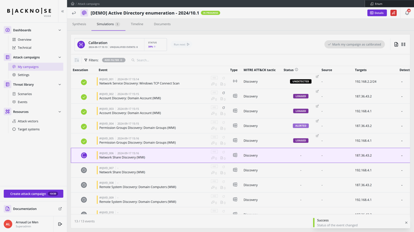
Task: Click the back arrow beside campaign title
Action: coord(74,13)
